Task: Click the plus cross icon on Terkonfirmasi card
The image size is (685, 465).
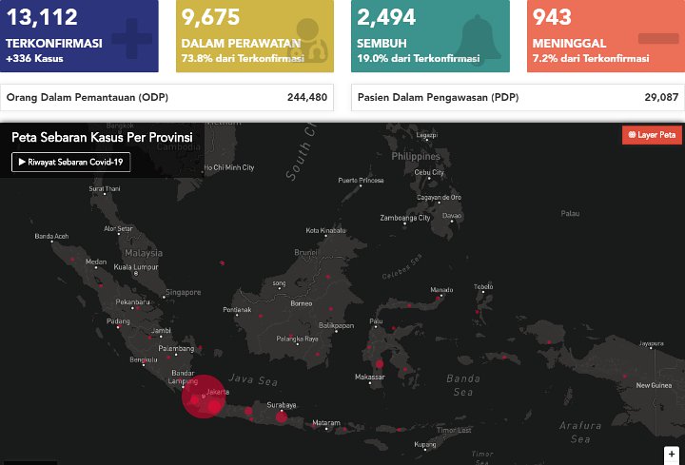Action: [132, 38]
